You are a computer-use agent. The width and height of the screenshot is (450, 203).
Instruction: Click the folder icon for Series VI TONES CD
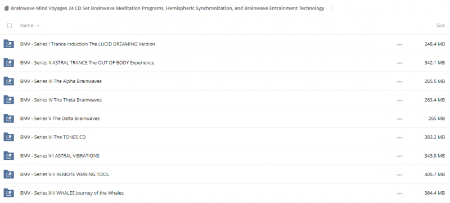(x=8, y=137)
